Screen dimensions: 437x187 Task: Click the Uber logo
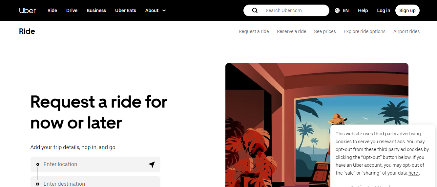[x=27, y=10]
